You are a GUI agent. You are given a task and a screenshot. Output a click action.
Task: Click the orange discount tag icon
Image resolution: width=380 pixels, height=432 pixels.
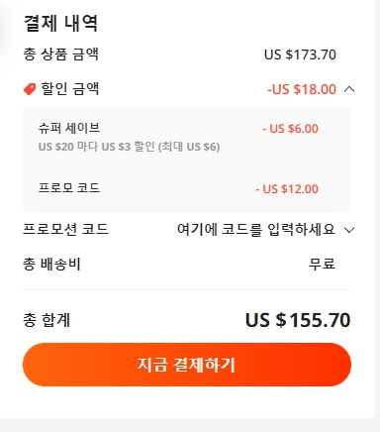(30, 89)
